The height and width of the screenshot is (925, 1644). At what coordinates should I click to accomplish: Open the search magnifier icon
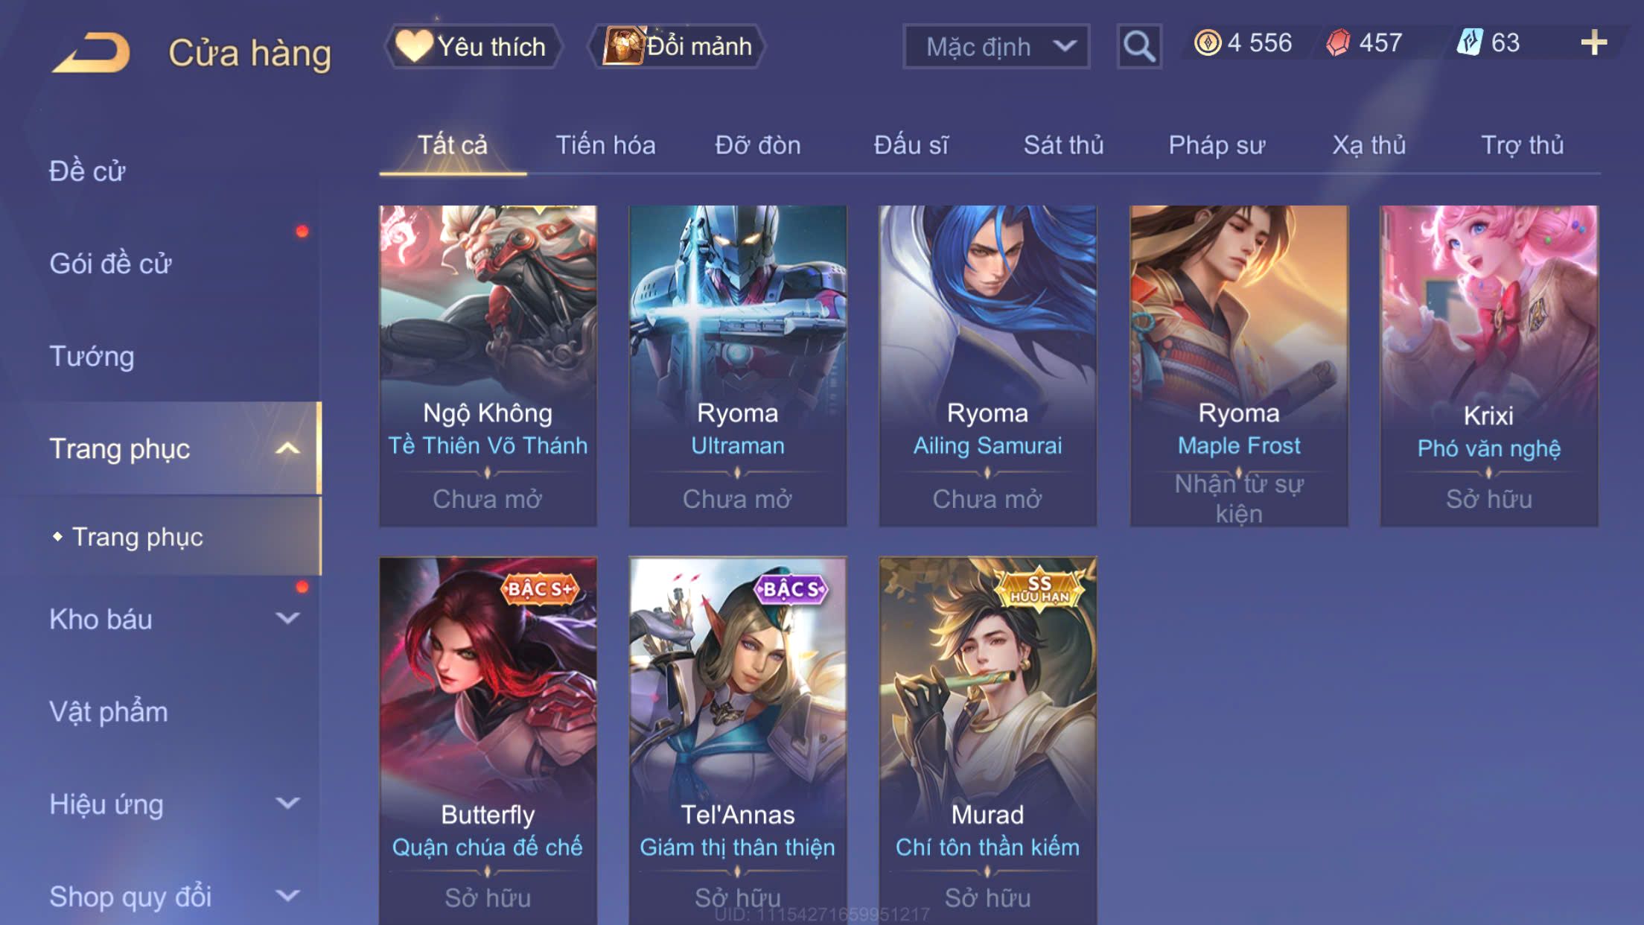(x=1138, y=46)
